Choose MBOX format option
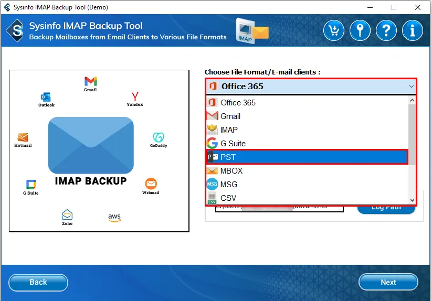The width and height of the screenshot is (432, 301). pyautogui.click(x=307, y=170)
